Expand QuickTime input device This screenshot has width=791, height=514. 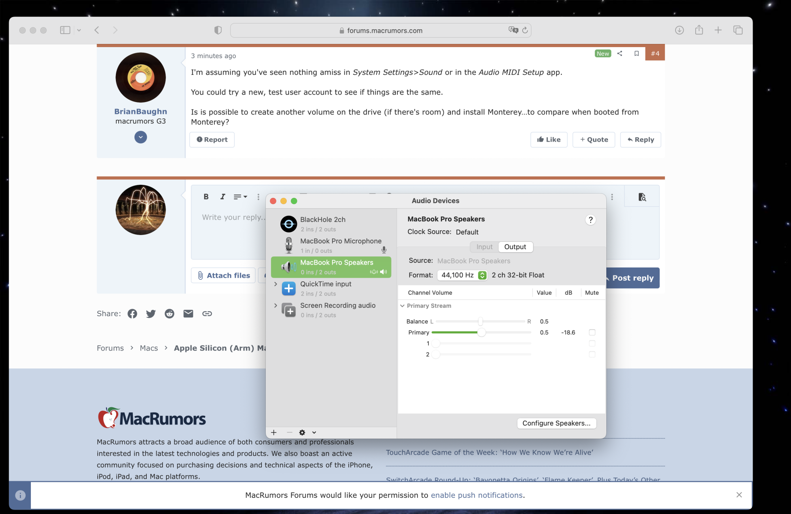coord(276,284)
